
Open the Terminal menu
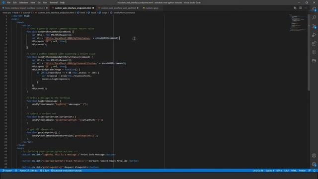(54, 2)
